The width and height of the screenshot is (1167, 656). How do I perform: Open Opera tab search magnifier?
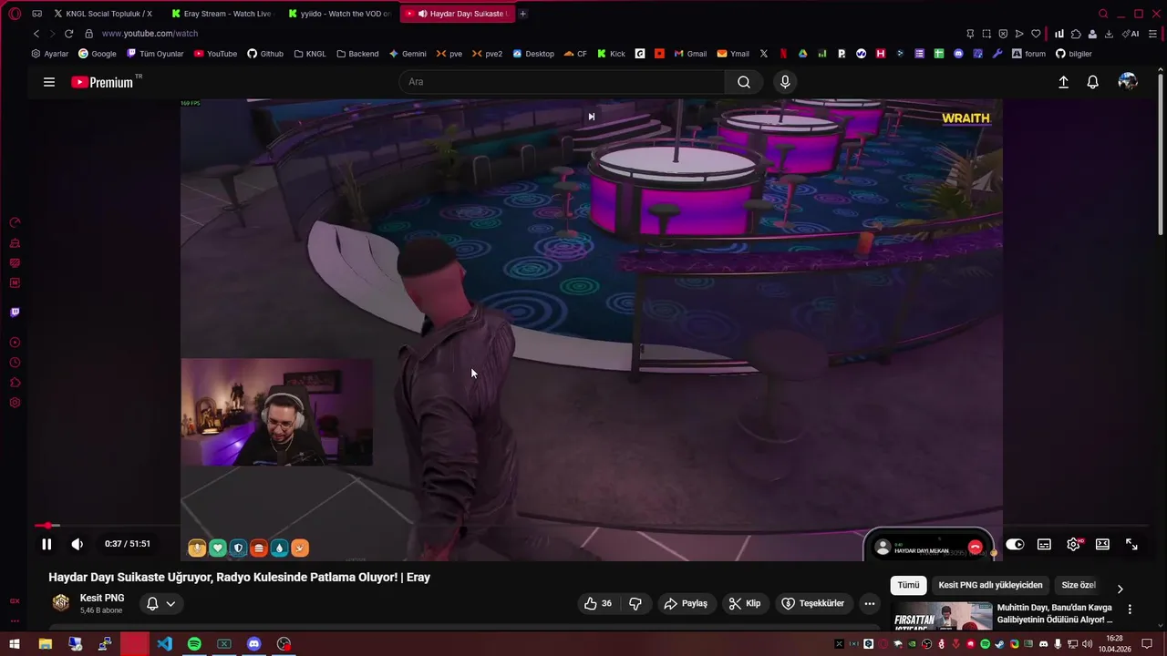[x=1103, y=14]
